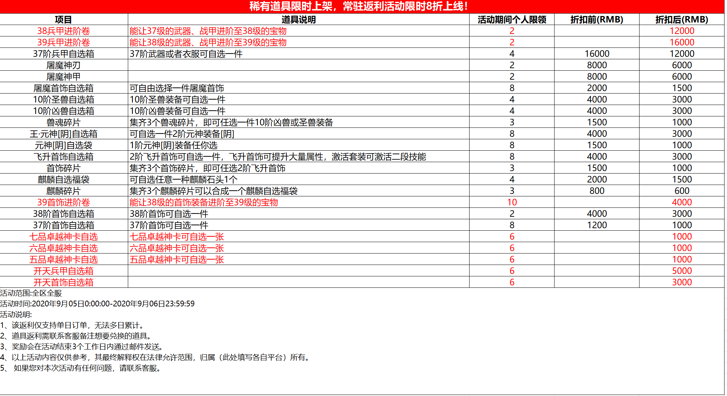Select the 六品卓越神卡自选 item cell

click(64, 248)
